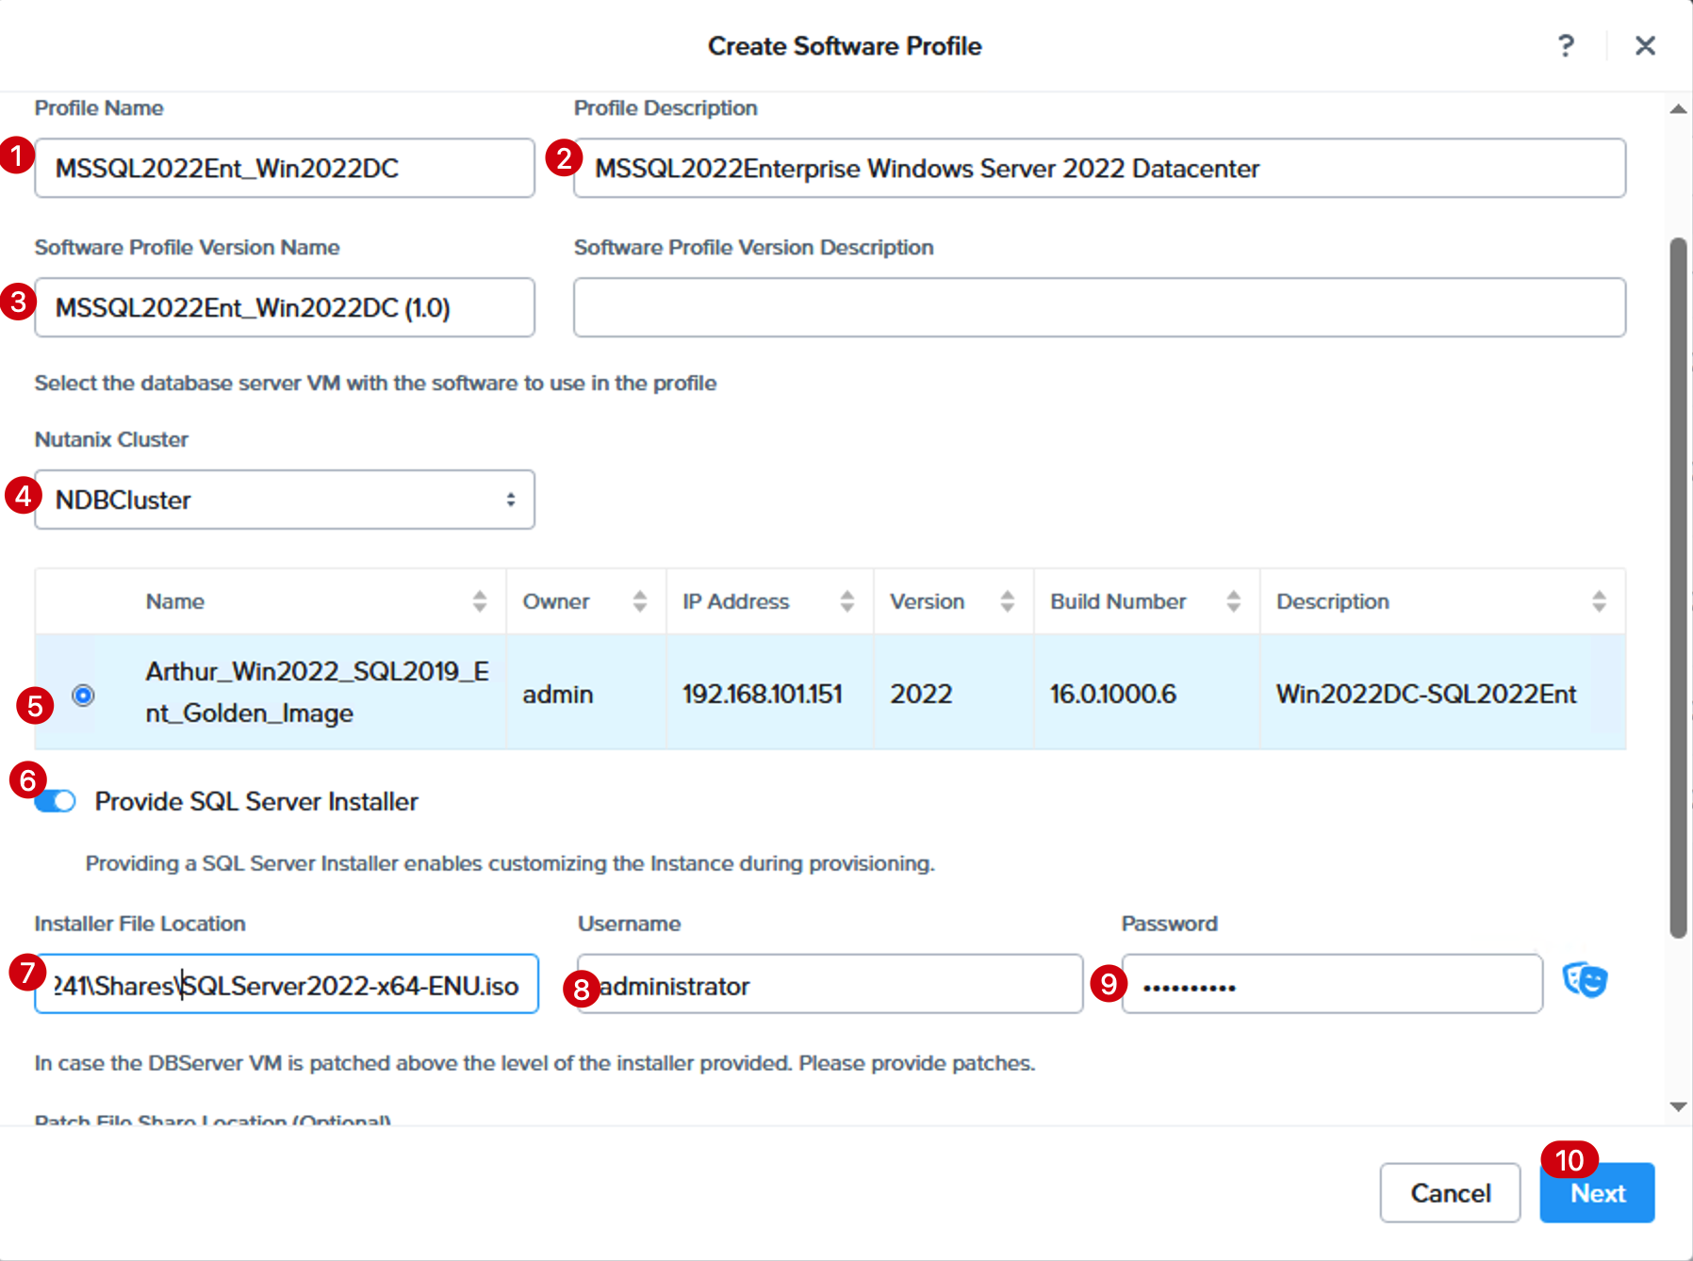This screenshot has width=1693, height=1261.
Task: Open help via the question mark icon
Action: 1566,45
